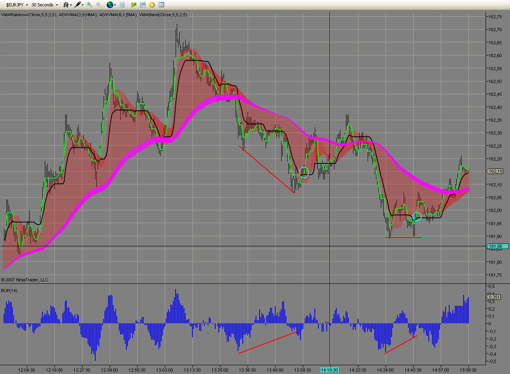The width and height of the screenshot is (510, 374).
Task: Click the gold dollar coin icon
Action: [x=152, y=5]
